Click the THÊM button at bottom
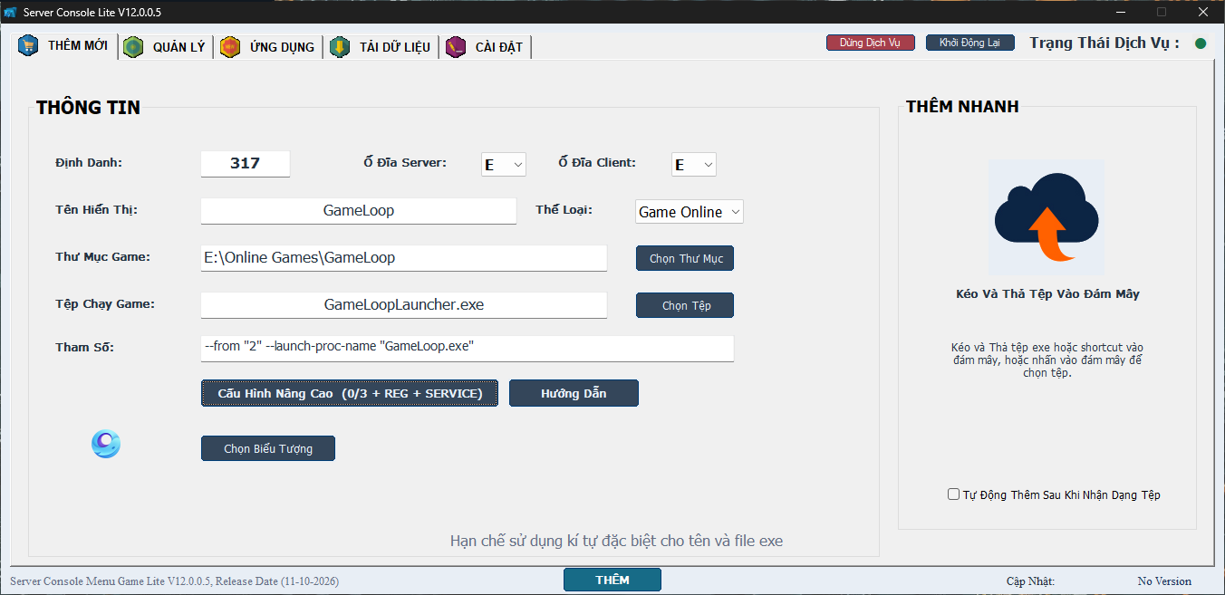Screen dimensions: 1225x595 point(612,580)
